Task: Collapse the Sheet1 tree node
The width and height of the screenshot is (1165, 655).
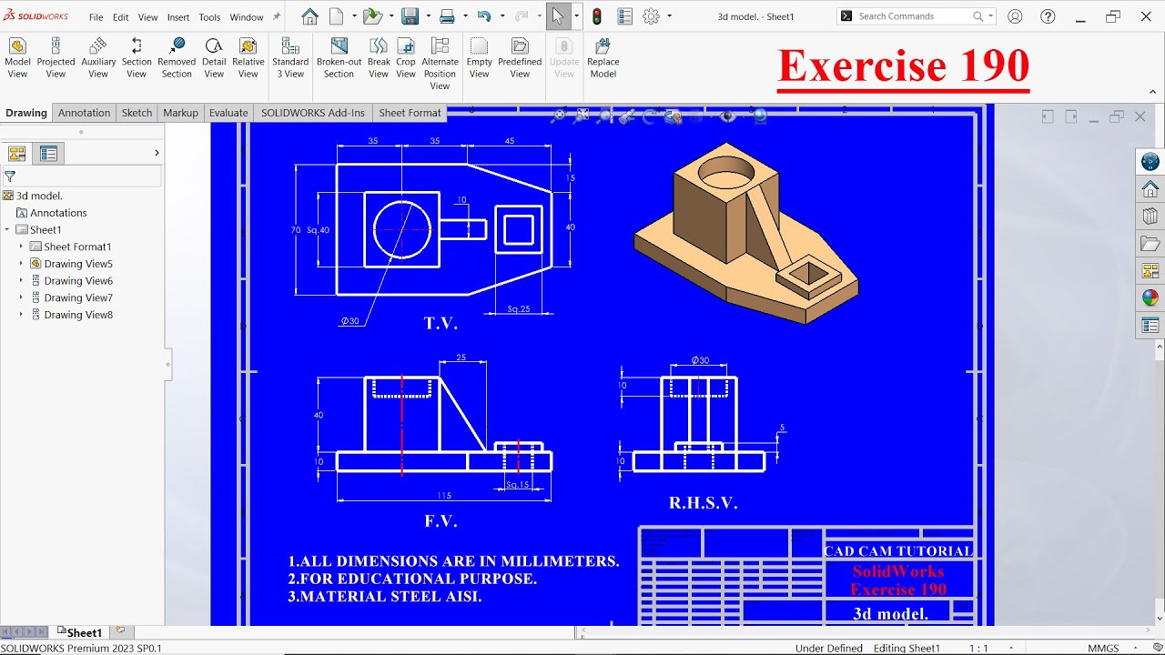Action: (7, 230)
